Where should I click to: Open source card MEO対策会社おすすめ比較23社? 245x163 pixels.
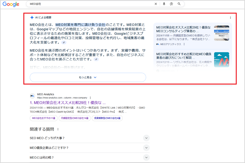(184, 56)
